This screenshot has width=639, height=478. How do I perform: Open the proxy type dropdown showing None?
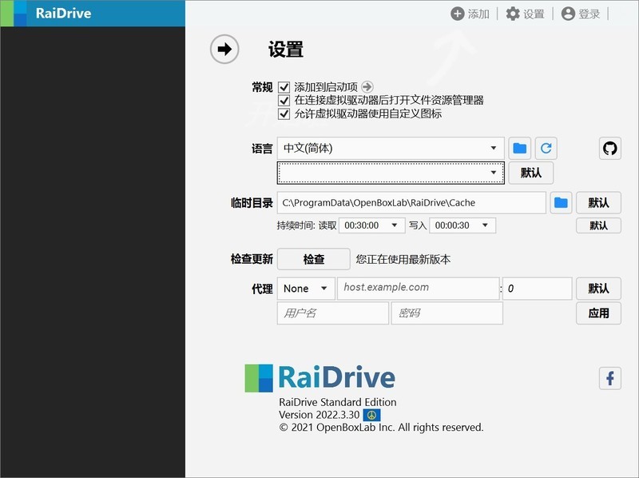coord(305,288)
